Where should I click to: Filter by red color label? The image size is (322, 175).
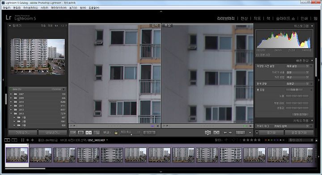pyautogui.click(x=266, y=140)
